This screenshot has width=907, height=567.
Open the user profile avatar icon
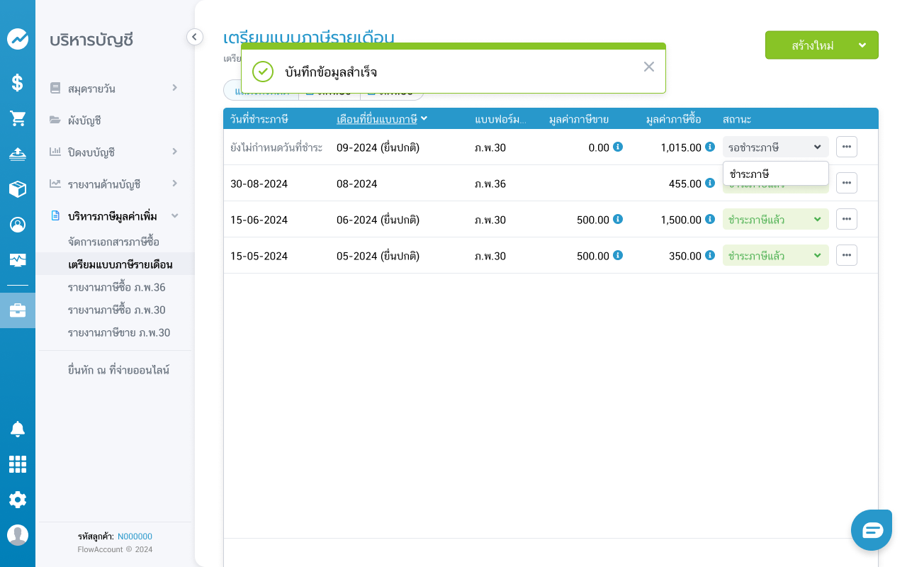[18, 535]
